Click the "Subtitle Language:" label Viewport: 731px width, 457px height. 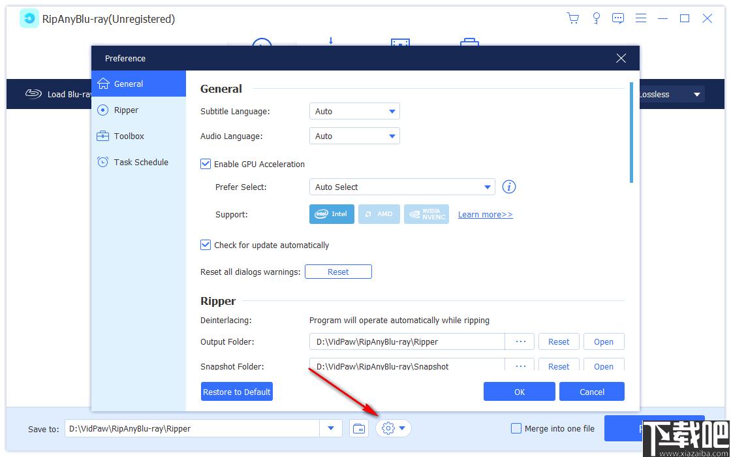[x=235, y=112]
